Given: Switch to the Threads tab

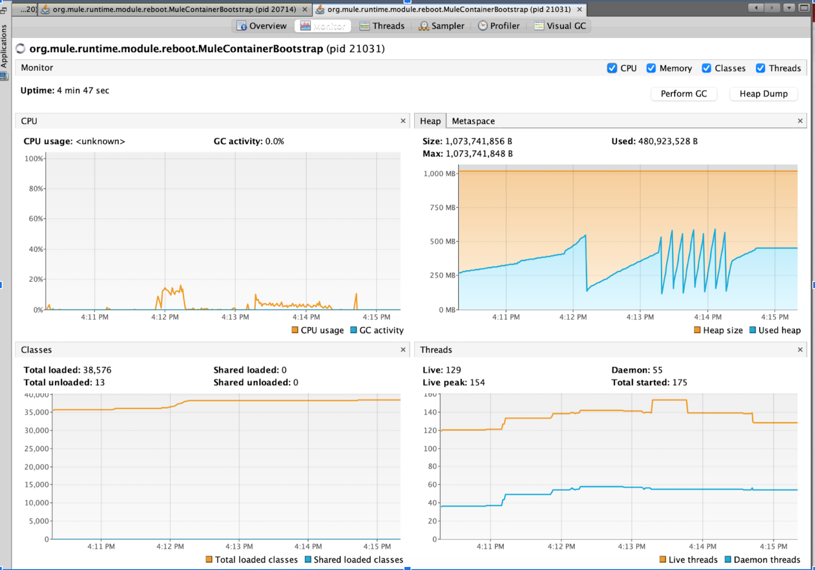Looking at the screenshot, I should 382,26.
